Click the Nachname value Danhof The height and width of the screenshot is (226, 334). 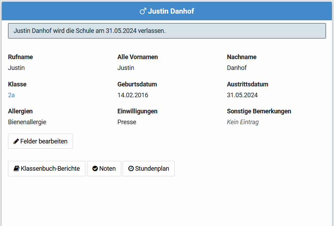(237, 68)
